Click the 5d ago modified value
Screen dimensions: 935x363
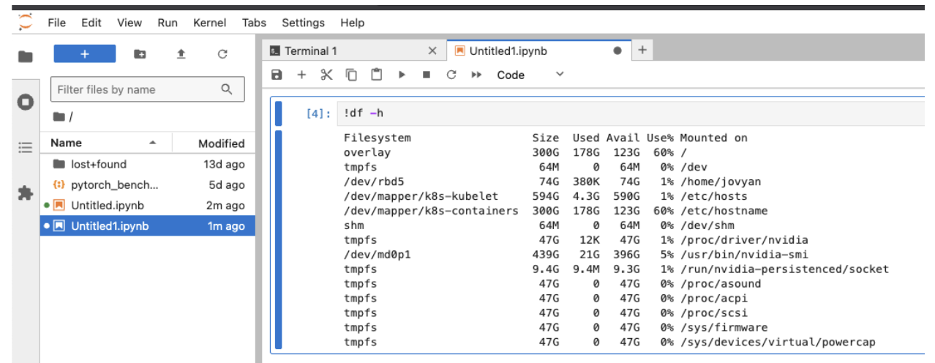click(x=227, y=185)
